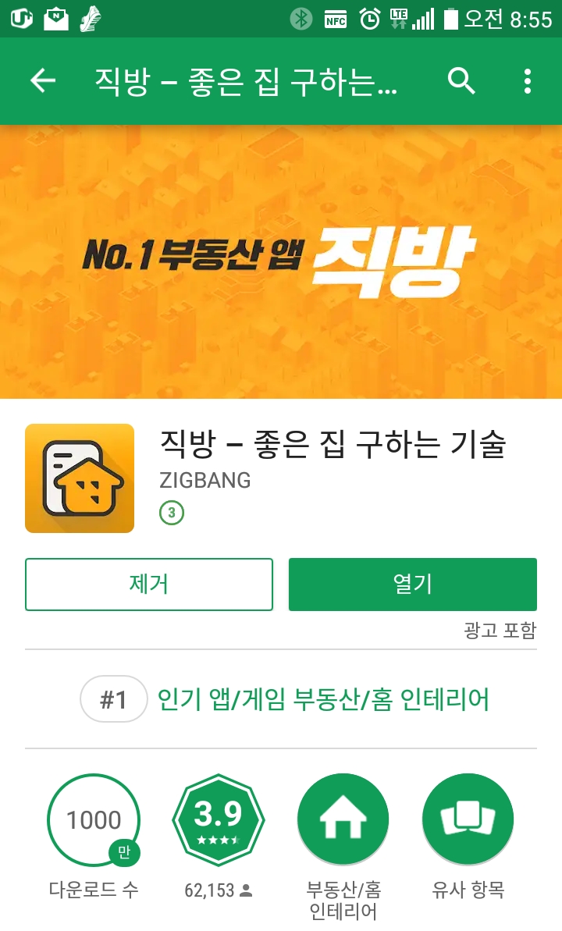The height and width of the screenshot is (931, 562).
Task: Tap 열기 to open the app
Action: [413, 585]
